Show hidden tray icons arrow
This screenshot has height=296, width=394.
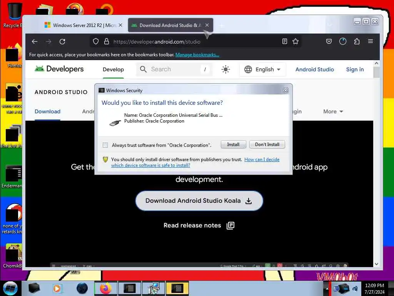click(x=327, y=288)
